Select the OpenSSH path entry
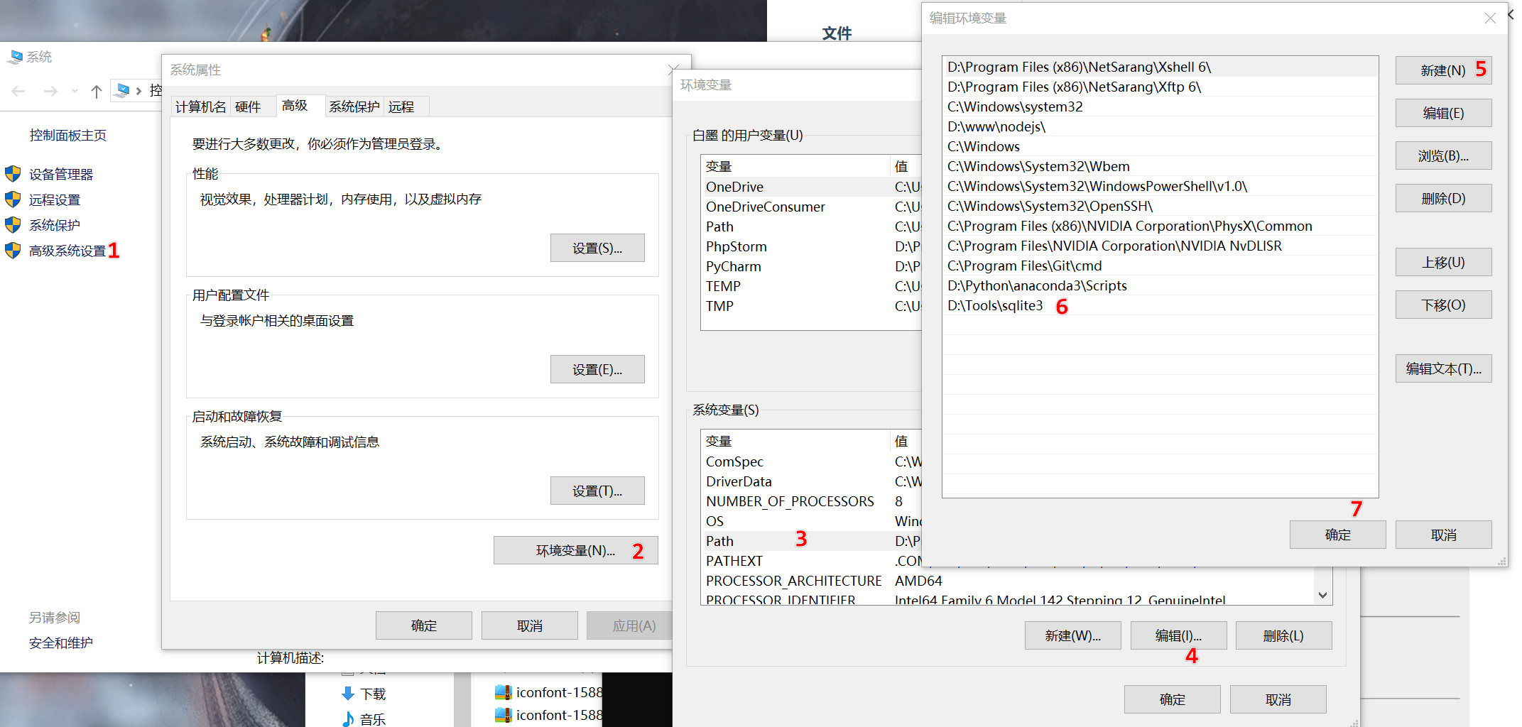 (1160, 206)
